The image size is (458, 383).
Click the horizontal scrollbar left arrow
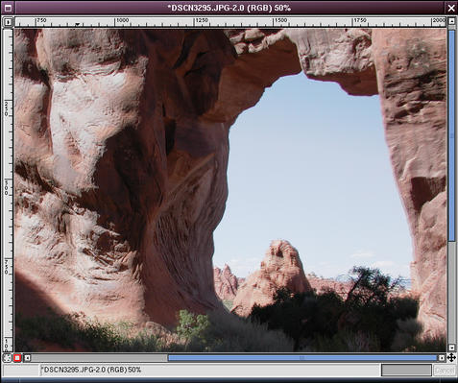pos(27,358)
